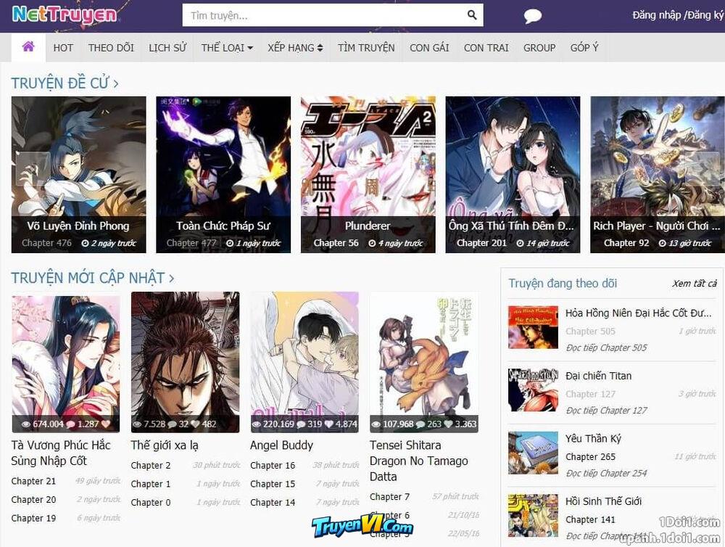Open the Truyện Đề Cử section heading
The width and height of the screenshot is (725, 547).
click(x=65, y=83)
